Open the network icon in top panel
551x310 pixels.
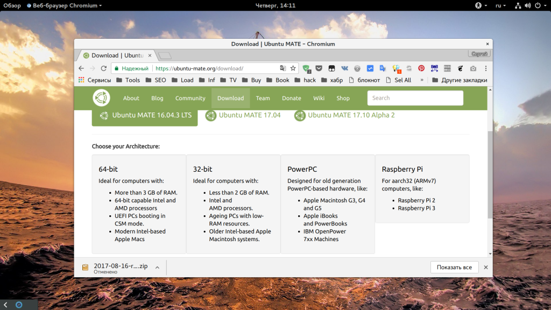pyautogui.click(x=518, y=5)
